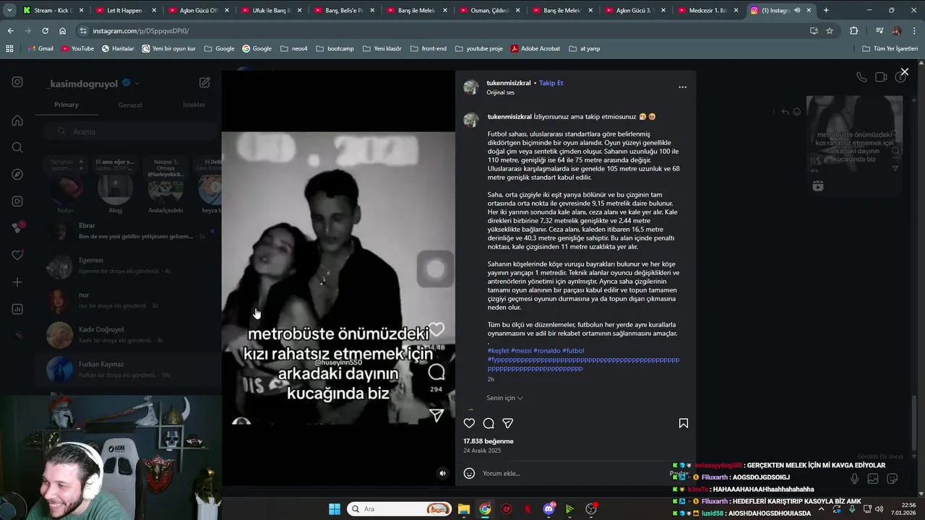
Task: Switch to Primary inbox tab
Action: (x=66, y=105)
